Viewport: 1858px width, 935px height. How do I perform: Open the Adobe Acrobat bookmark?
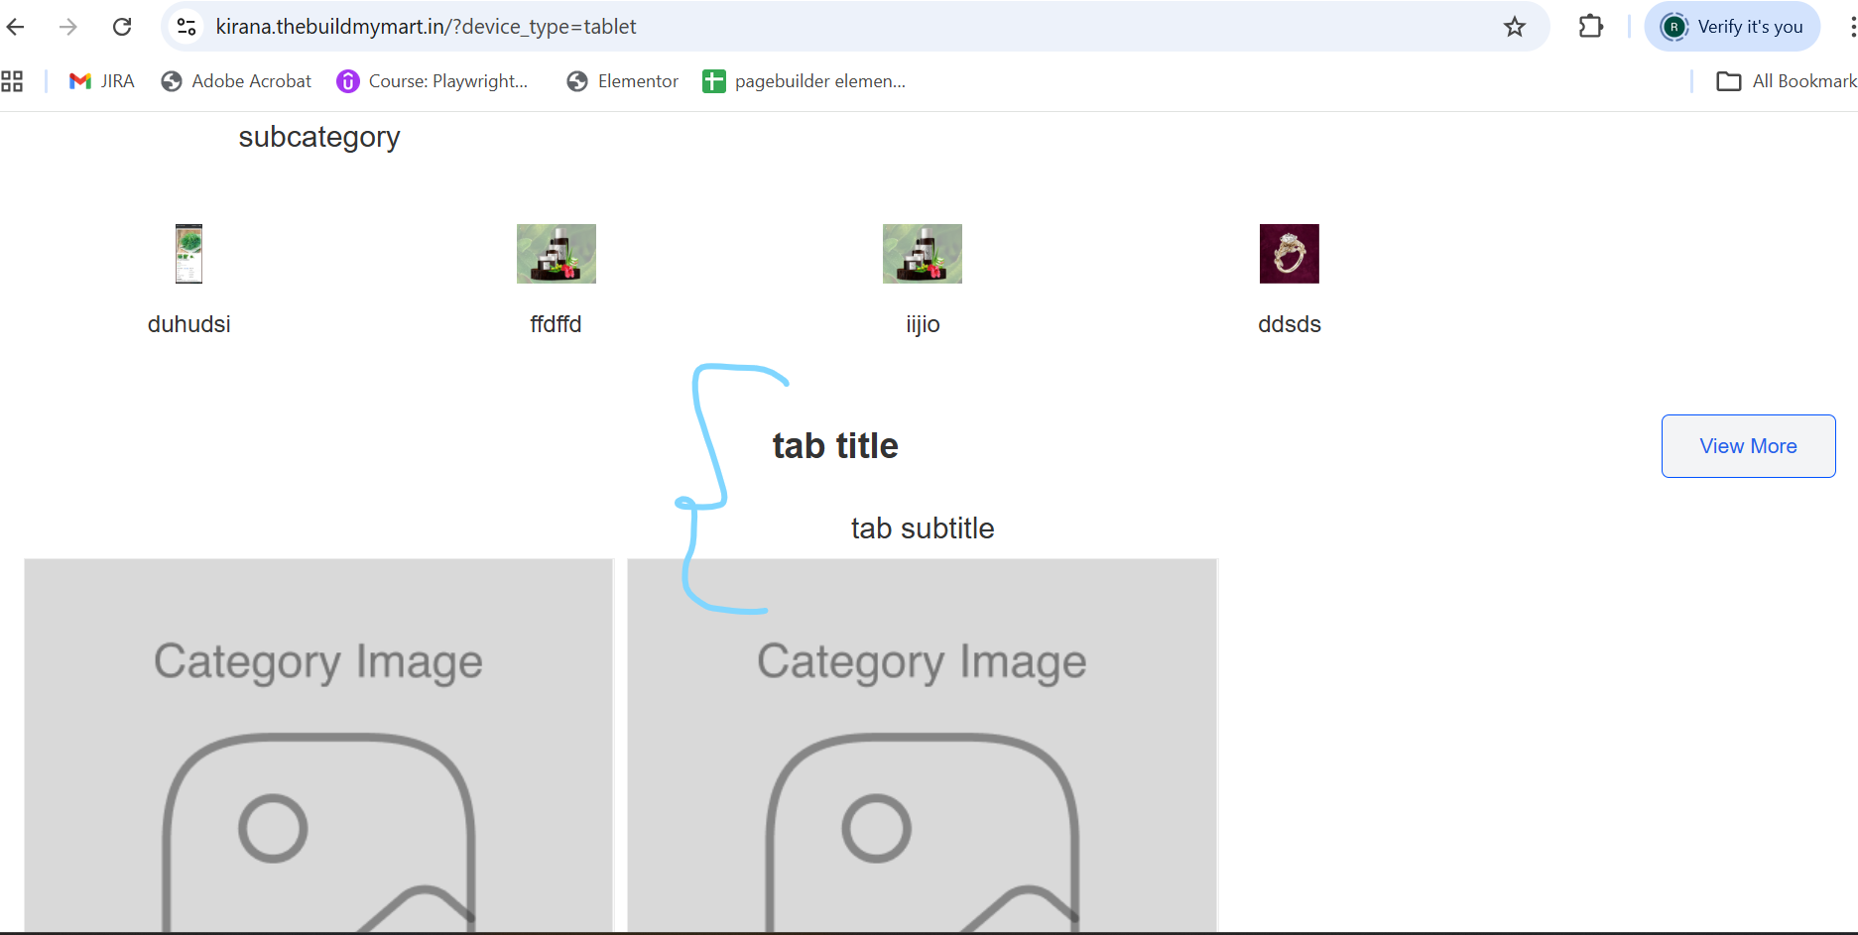236,81
